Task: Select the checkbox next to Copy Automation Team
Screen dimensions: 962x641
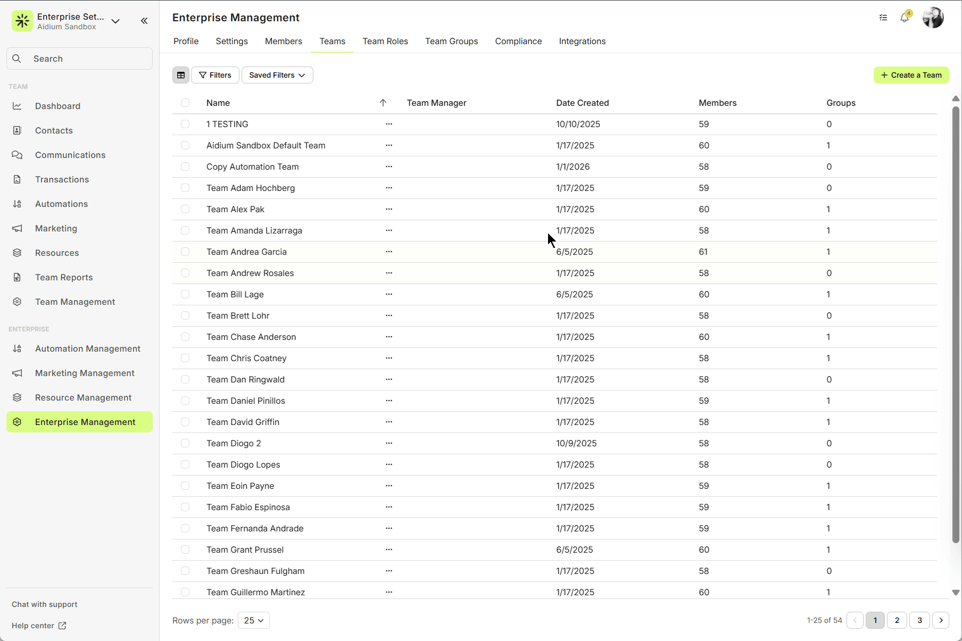Action: [185, 167]
